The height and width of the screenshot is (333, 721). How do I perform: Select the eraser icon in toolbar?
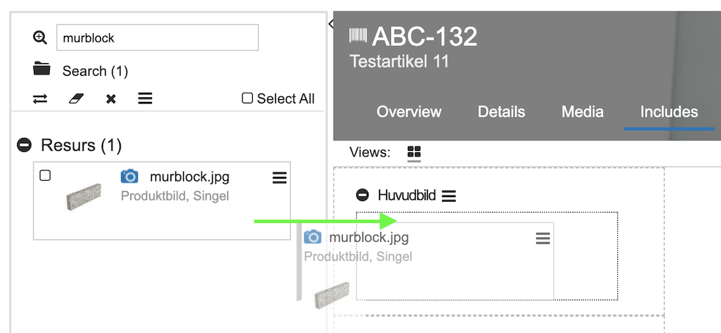point(76,99)
